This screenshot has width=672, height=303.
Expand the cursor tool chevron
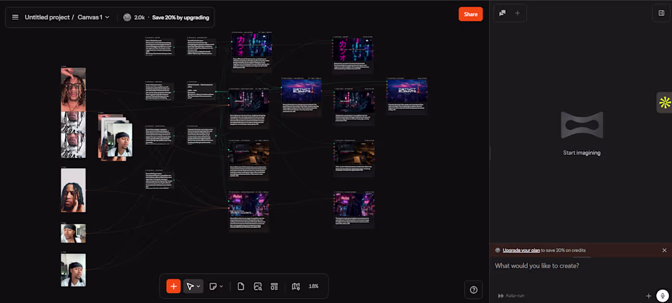[x=199, y=287]
